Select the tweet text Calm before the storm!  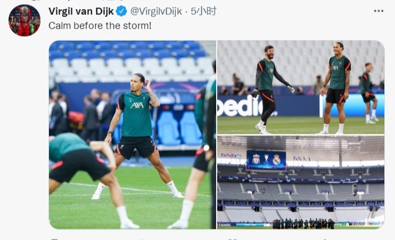(100, 25)
